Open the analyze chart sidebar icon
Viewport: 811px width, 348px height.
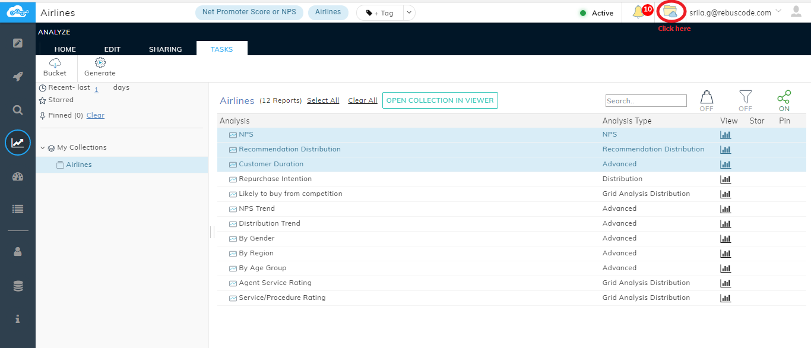(x=18, y=143)
